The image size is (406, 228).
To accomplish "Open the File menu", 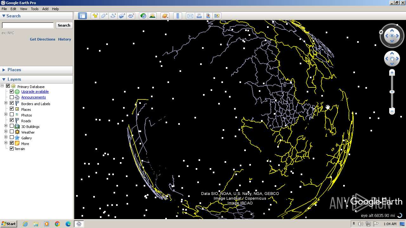I will 4,9.
